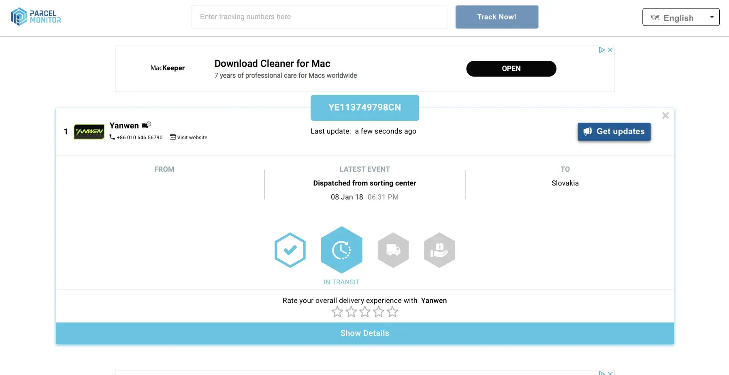
Task: Click the Yanwen carrier logo
Action: click(x=89, y=132)
